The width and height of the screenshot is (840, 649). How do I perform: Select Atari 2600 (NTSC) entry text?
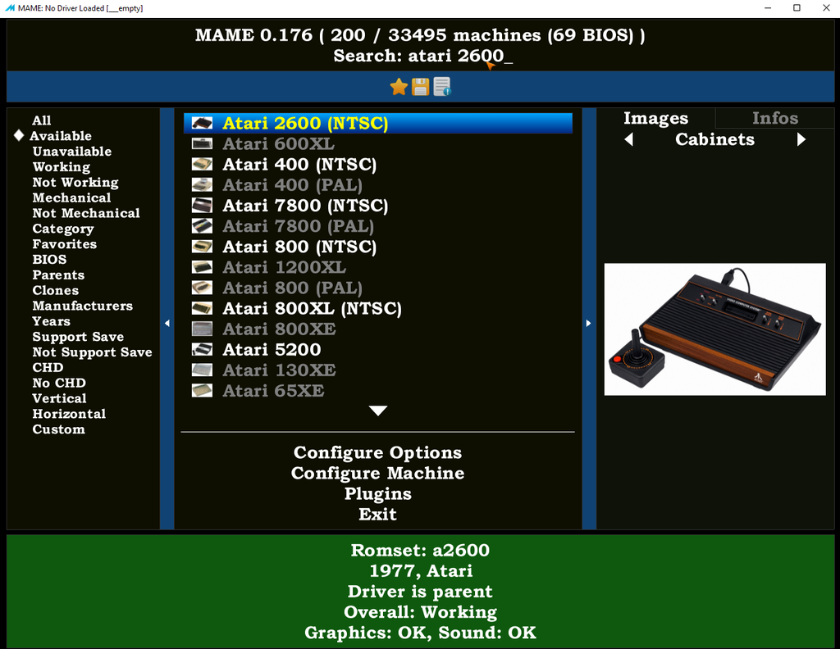click(305, 123)
